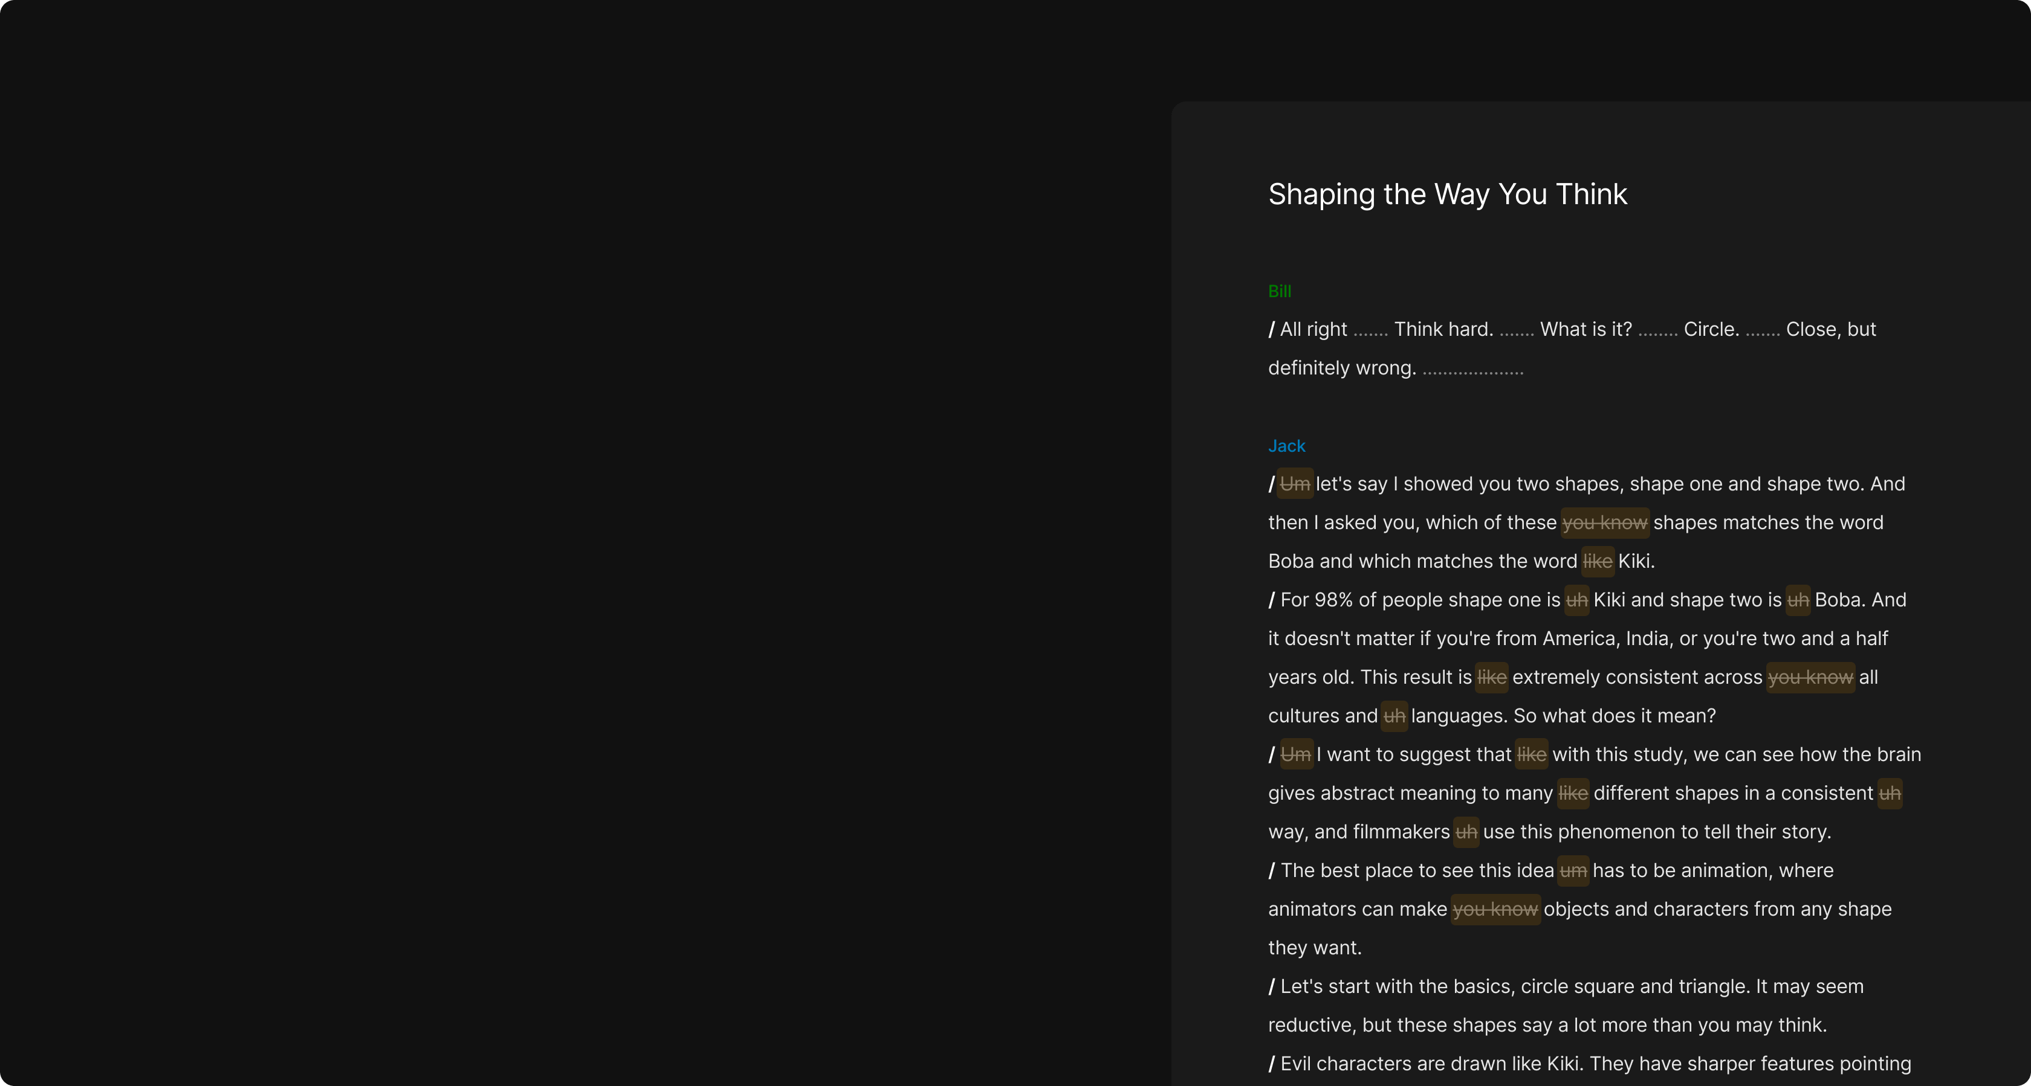The width and height of the screenshot is (2031, 1086).
Task: Click struck-out uh before Kiki and shape
Action: pyautogui.click(x=1576, y=600)
